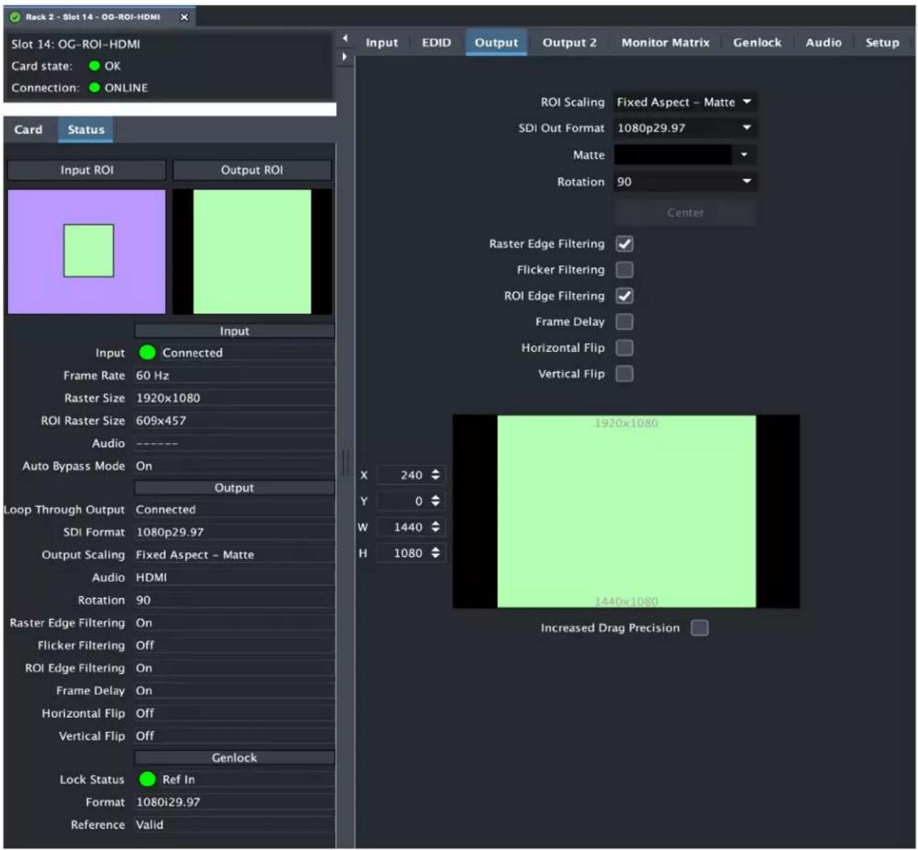The image size is (918, 850).
Task: Switch to the Monitor Matrix tab
Action: (665, 43)
